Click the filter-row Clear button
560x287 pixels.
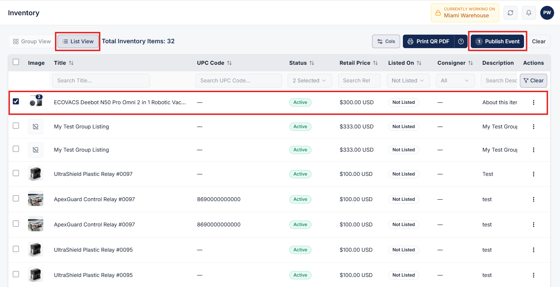[x=533, y=81]
